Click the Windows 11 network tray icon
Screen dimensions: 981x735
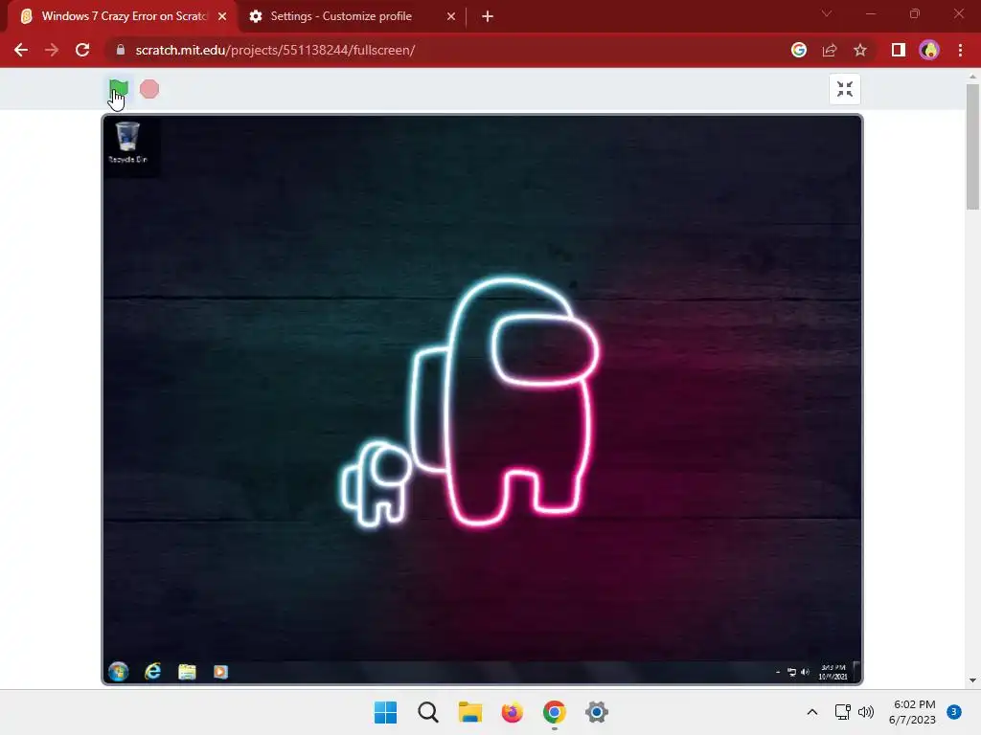[843, 712]
